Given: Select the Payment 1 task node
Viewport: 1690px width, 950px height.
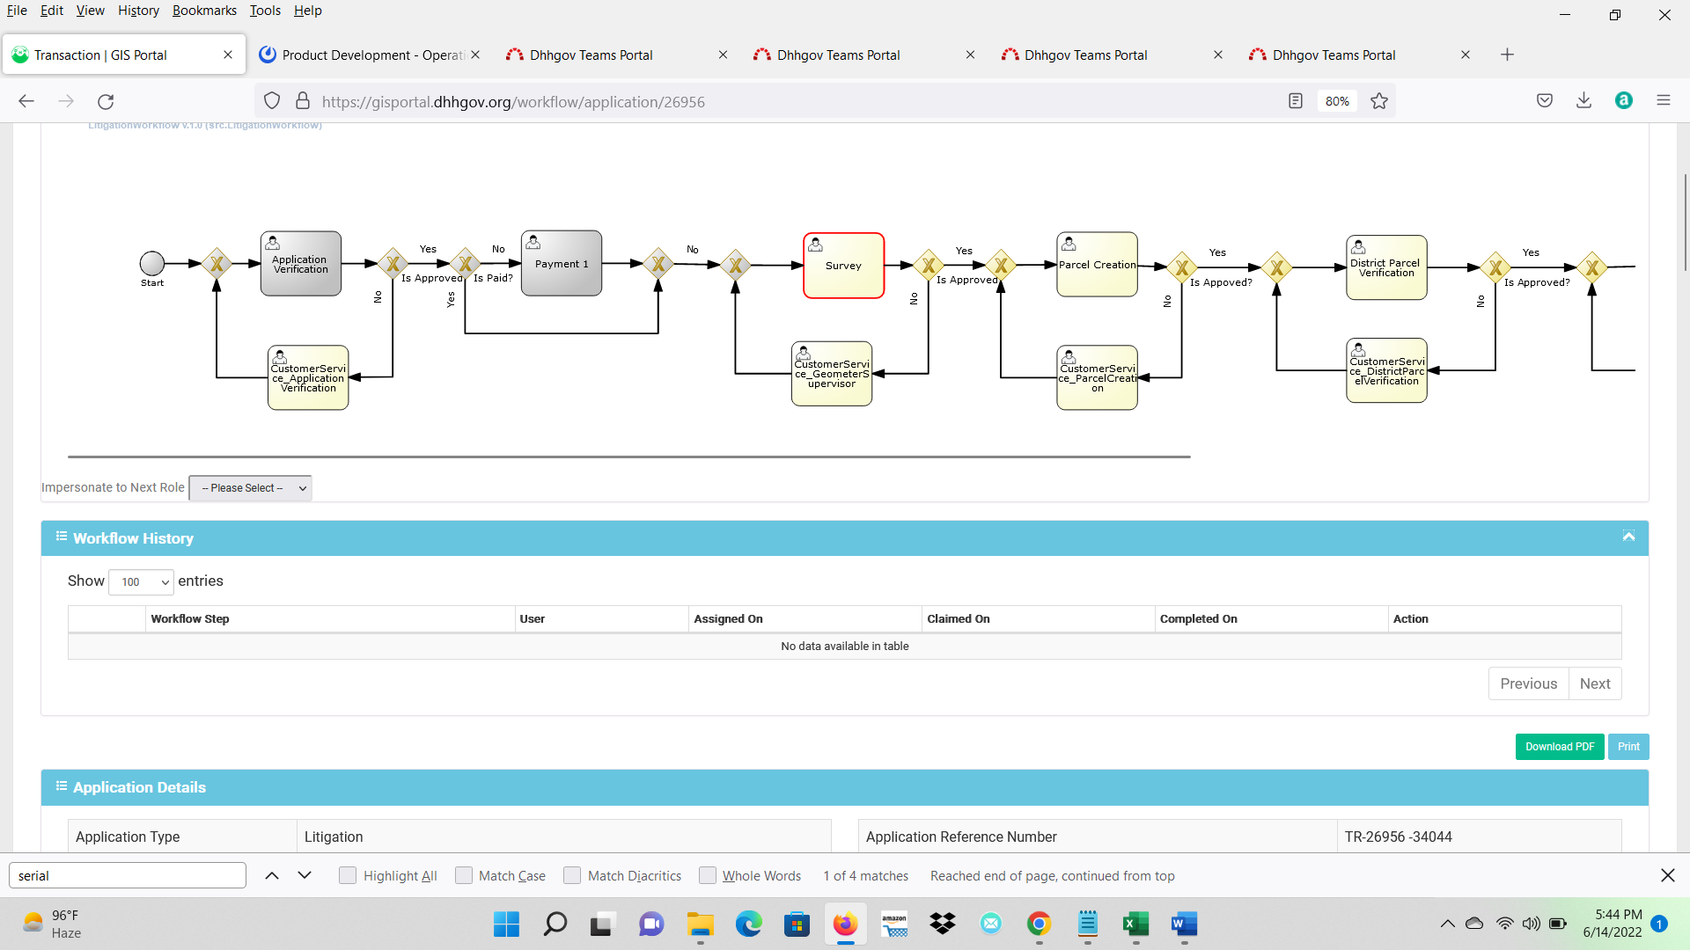Looking at the screenshot, I should click(562, 263).
